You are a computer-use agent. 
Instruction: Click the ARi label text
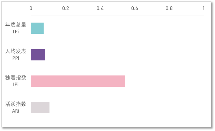tap(15, 111)
